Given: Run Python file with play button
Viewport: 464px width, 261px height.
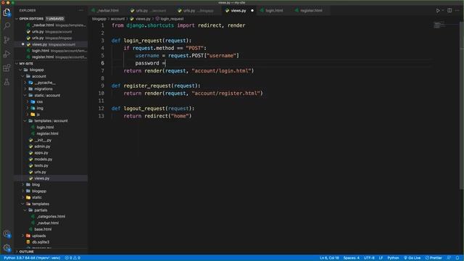Looking at the screenshot, I should pyautogui.click(x=438, y=10).
